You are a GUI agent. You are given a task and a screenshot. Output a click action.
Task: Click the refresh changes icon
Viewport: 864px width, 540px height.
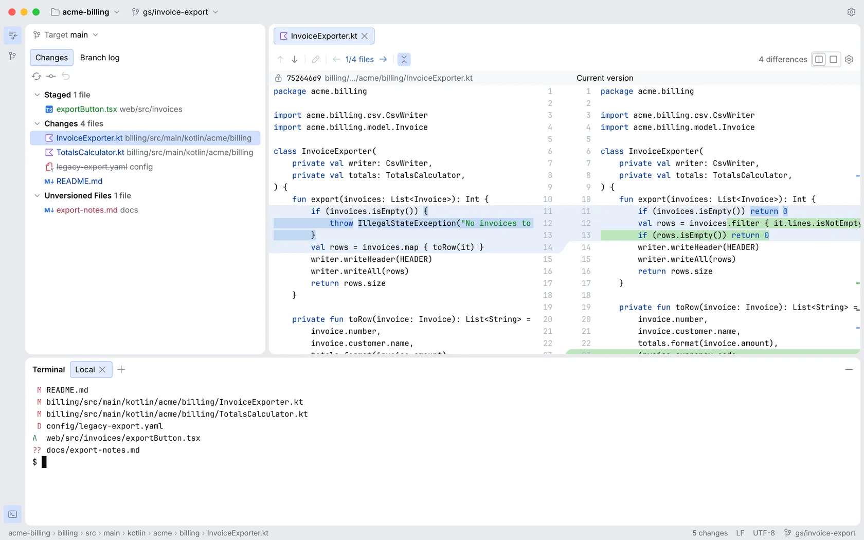(x=37, y=76)
